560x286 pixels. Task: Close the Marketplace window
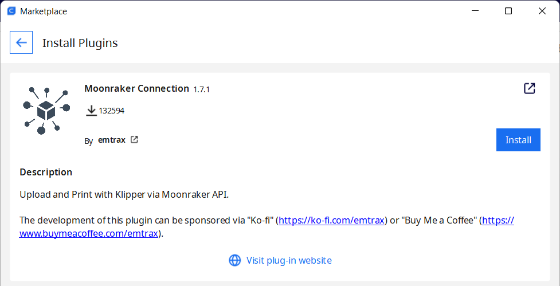pos(542,11)
